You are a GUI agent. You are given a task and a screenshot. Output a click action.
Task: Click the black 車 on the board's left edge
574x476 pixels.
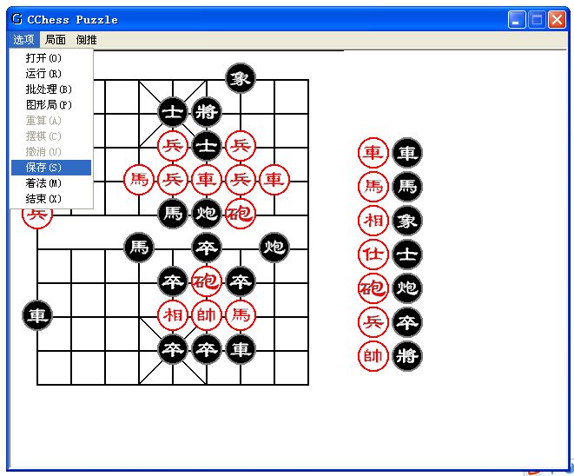pyautogui.click(x=36, y=315)
